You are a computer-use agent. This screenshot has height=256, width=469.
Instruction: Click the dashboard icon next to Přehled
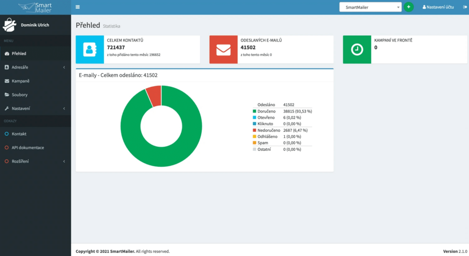[7, 53]
